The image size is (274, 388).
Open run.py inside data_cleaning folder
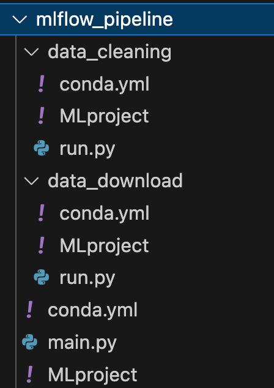pos(87,150)
